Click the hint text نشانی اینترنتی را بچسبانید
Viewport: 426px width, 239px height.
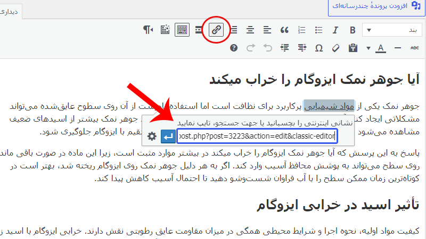265,123
